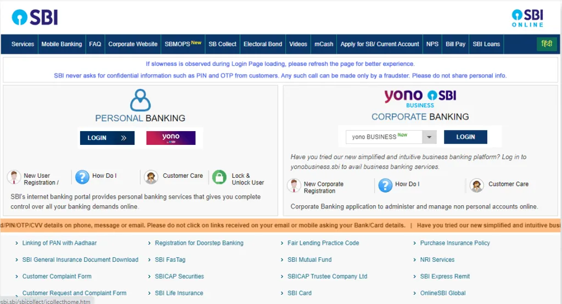Screen dimensions: 562x304
Task: Click How Do I link in Personal Banking
Action: tap(104, 176)
